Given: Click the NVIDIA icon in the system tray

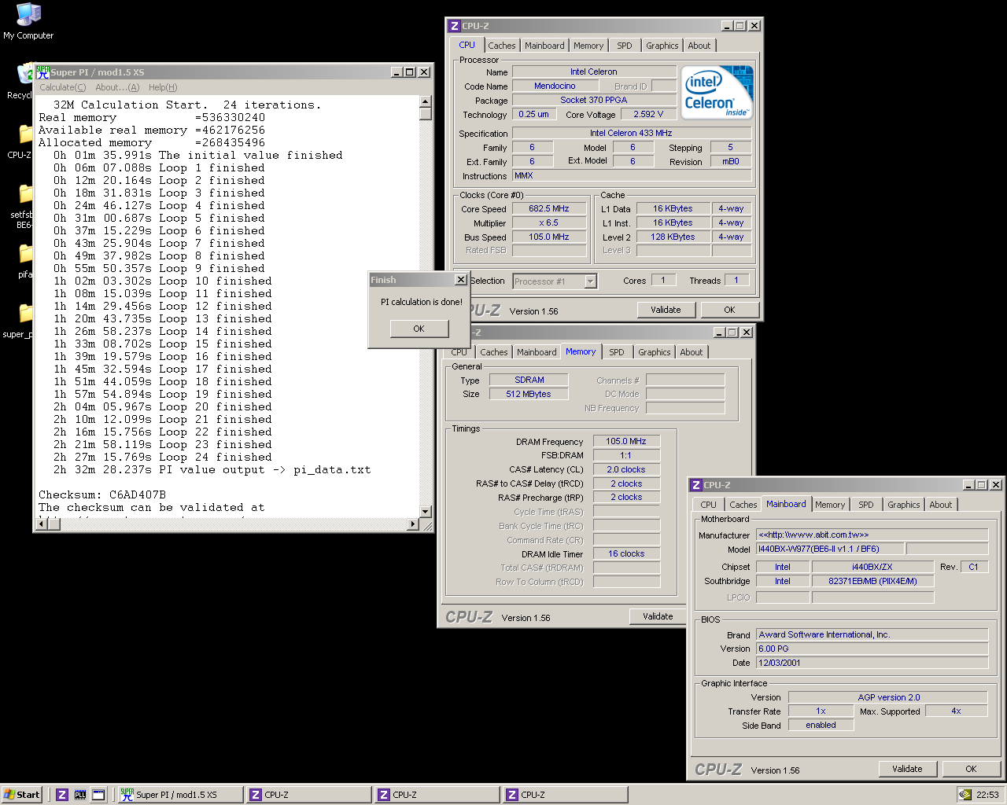Looking at the screenshot, I should pyautogui.click(x=965, y=795).
